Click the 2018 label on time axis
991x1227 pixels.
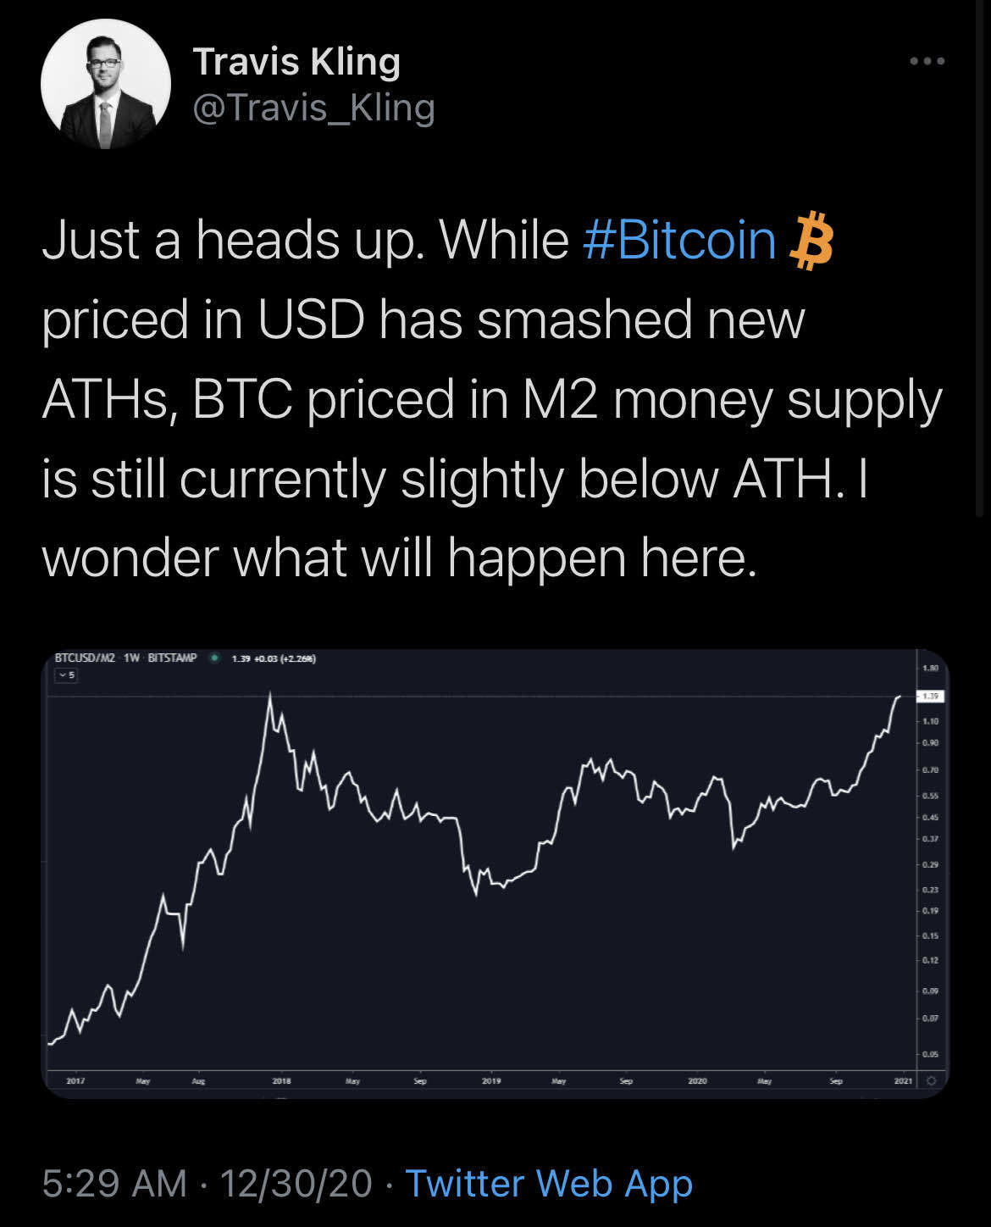click(281, 1081)
